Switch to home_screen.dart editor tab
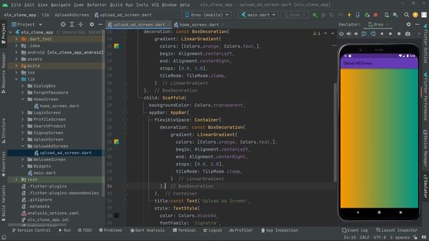 point(198,25)
